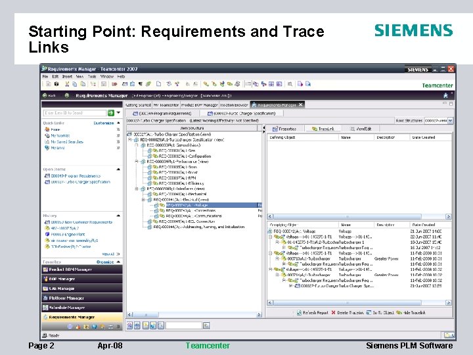Click View All under History
Screen dimensions: 473x355
(x=108, y=254)
